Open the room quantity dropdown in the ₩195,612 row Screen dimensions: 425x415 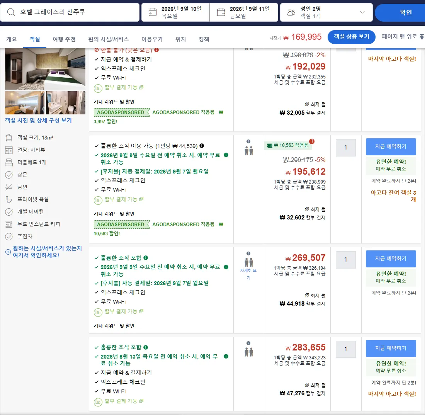(x=345, y=148)
